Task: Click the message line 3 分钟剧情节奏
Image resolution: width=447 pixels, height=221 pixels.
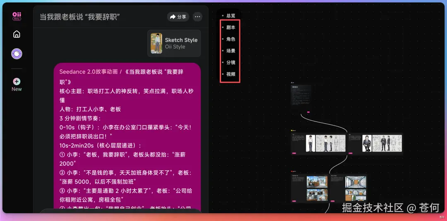Action: pos(80,118)
